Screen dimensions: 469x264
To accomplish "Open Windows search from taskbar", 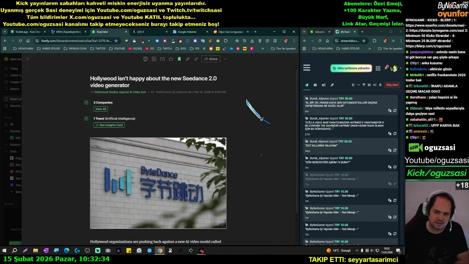I will click(15, 251).
